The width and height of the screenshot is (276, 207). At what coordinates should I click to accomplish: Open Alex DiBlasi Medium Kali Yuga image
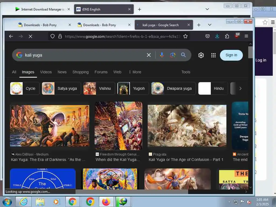coord(50,126)
